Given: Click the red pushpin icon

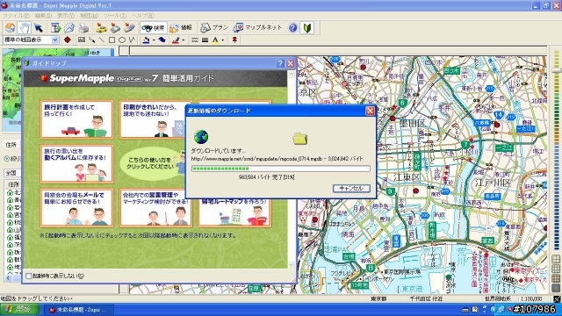Looking at the screenshot, I should pyautogui.click(x=234, y=39).
